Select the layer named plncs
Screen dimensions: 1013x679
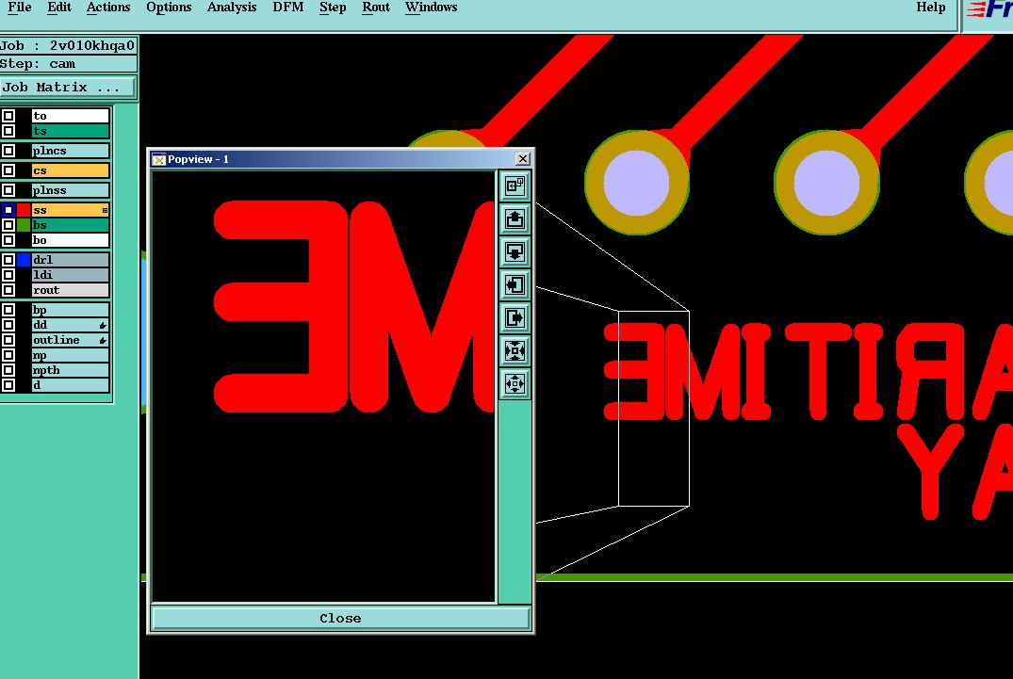coord(71,151)
